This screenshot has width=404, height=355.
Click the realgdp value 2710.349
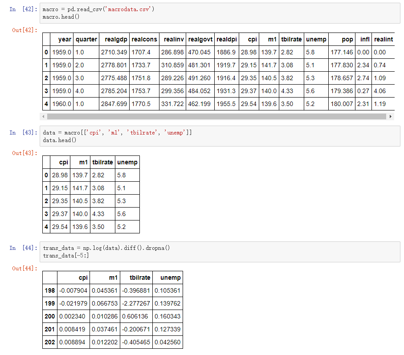(114, 52)
